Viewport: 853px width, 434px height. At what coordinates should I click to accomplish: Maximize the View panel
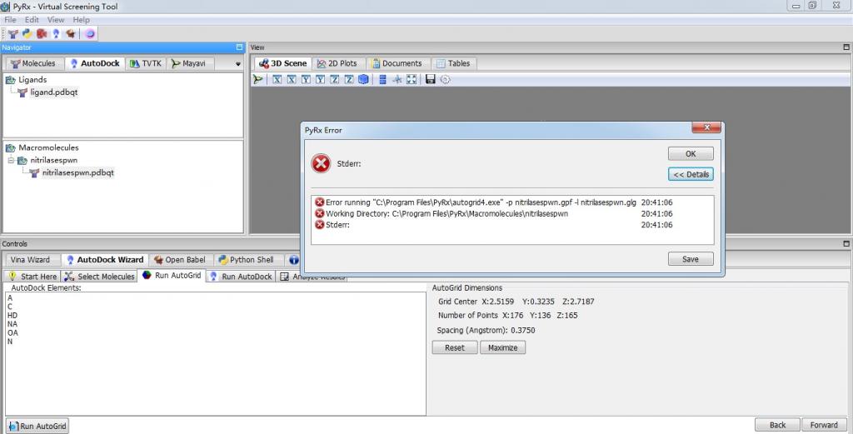coord(846,47)
